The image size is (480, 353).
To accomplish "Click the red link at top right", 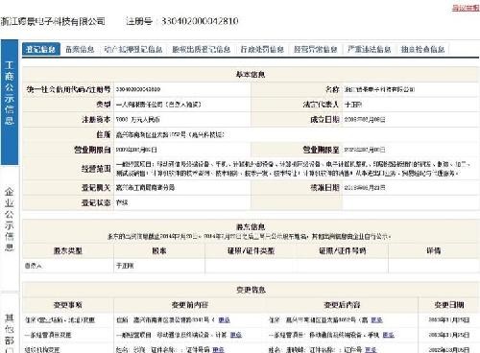I will point(466,8).
